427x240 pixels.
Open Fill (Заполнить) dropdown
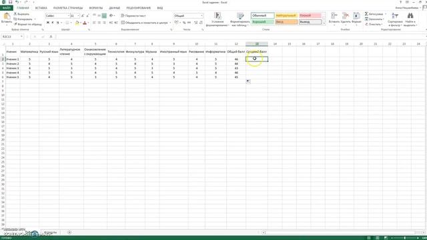pyautogui.click(x=374, y=19)
